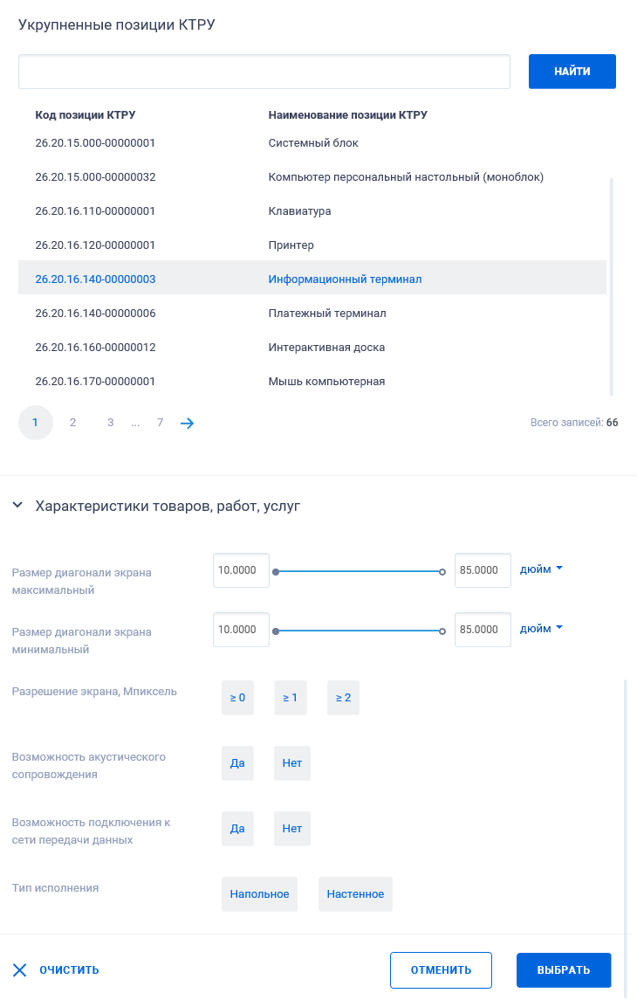Screen dimensions: 637x1000
Task: Select Нет for подключения к сети передачи данных
Action: (292, 829)
